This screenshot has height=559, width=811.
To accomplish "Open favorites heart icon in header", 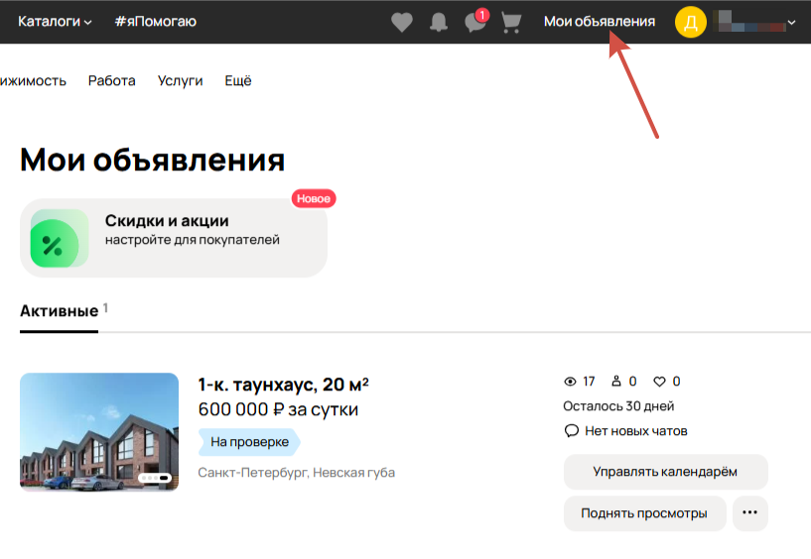I will pyautogui.click(x=402, y=22).
